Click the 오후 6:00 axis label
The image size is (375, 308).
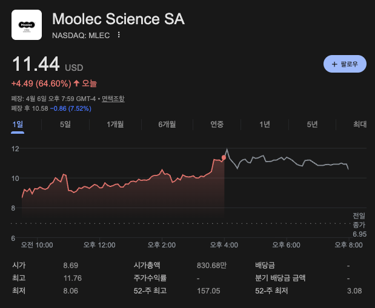pos(287,245)
